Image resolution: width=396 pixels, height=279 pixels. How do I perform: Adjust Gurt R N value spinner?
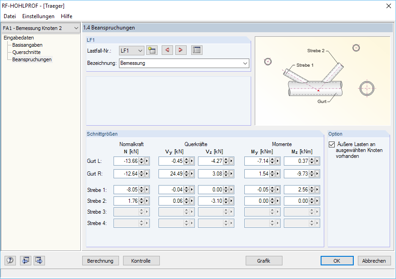tap(141, 174)
